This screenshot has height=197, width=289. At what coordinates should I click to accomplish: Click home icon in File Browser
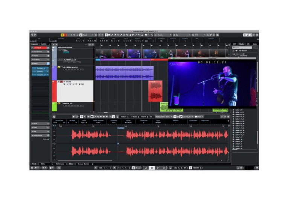(x=236, y=51)
